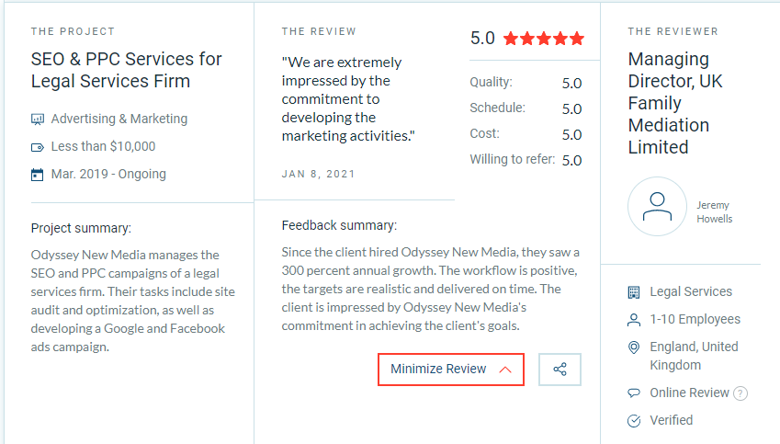The height and width of the screenshot is (444, 780).
Task: Click the calendar date icon
Action: [x=38, y=175]
